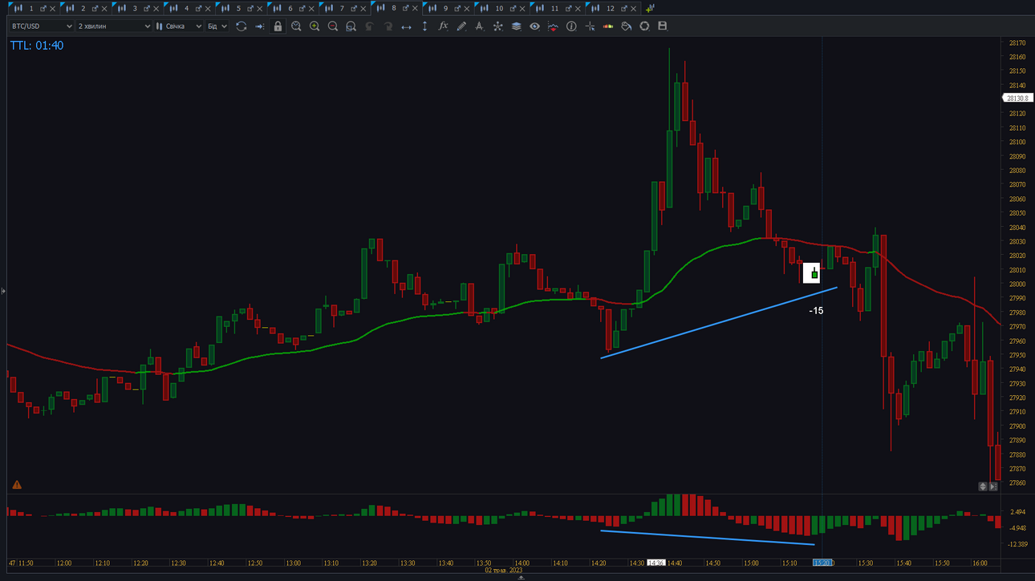Click the add new chart tab icon
The height and width of the screenshot is (581, 1035).
pos(650,8)
